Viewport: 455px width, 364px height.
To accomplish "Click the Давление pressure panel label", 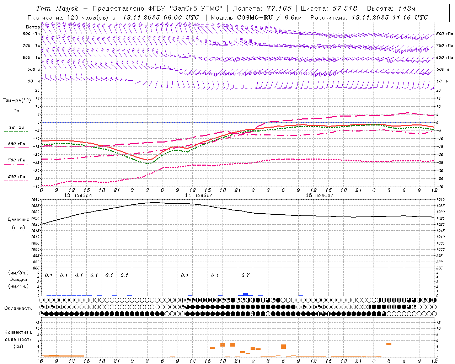I will pos(18,220).
